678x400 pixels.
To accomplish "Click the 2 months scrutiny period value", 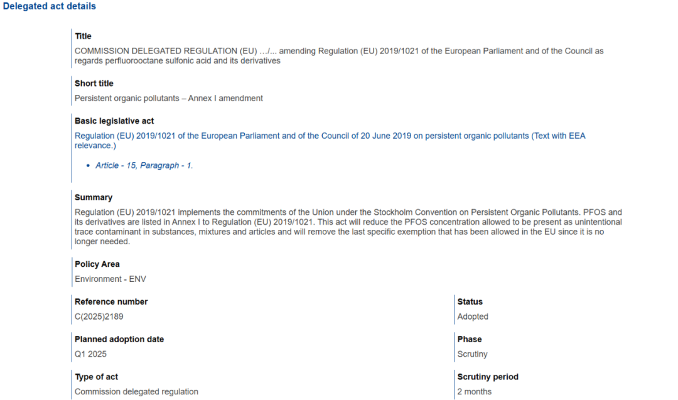I will [x=475, y=392].
